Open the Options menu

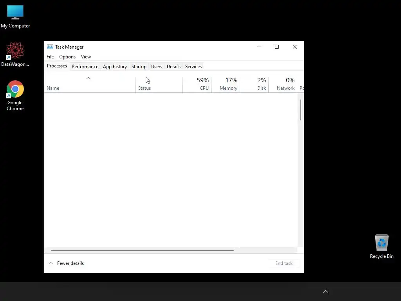pyautogui.click(x=67, y=57)
